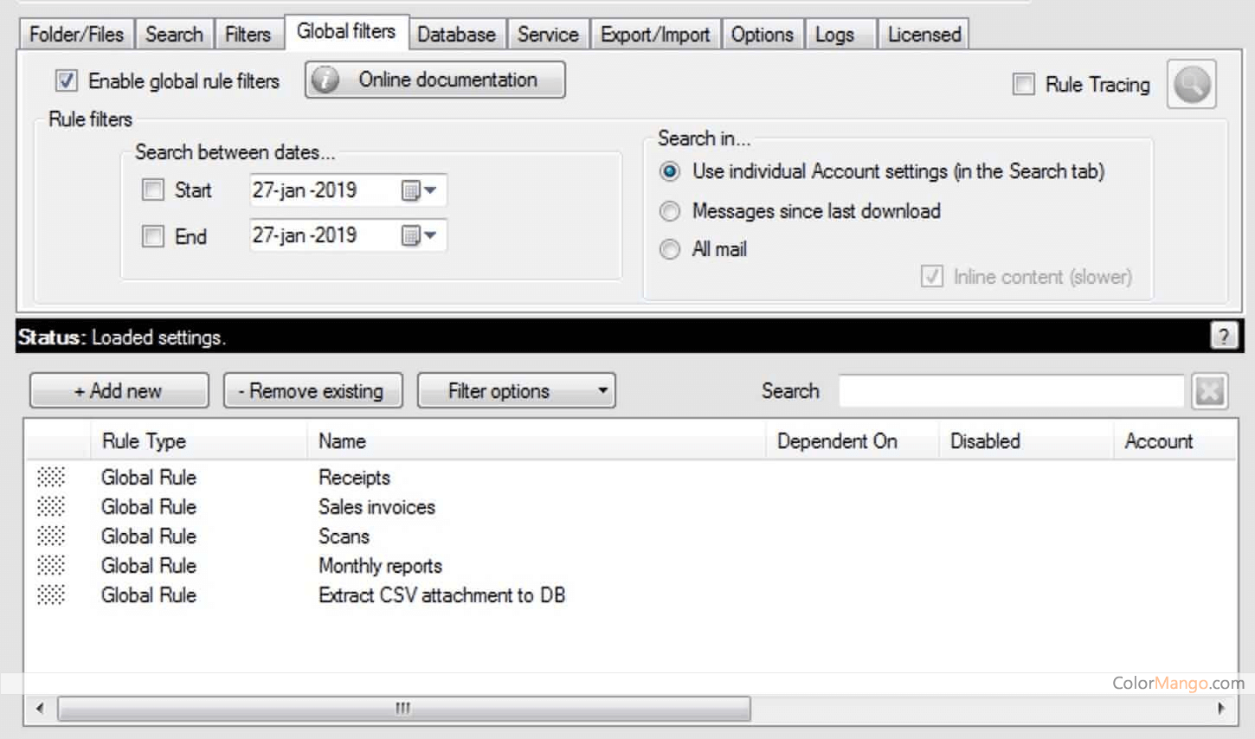This screenshot has height=739, width=1255.
Task: Click the help question mark on the status bar
Action: coord(1225,336)
